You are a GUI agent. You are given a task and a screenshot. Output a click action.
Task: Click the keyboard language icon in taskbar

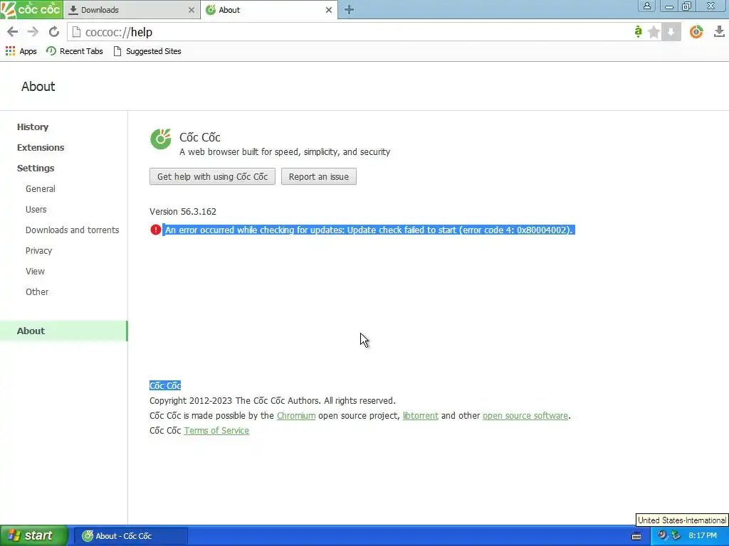636,536
